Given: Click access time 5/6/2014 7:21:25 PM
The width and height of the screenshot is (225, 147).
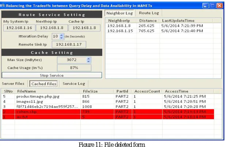Looking at the screenshot, I should click(x=185, y=97).
